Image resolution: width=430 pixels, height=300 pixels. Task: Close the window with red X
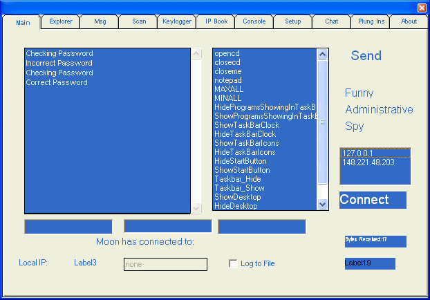422,7
